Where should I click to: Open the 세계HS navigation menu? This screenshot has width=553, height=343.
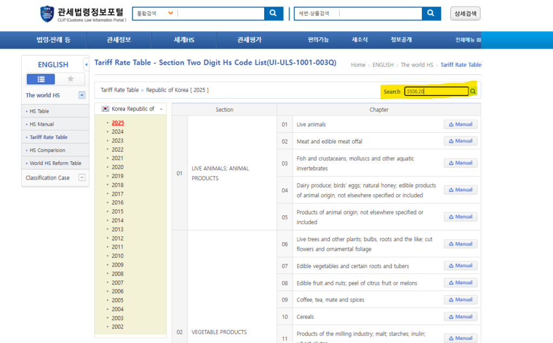[x=184, y=40]
